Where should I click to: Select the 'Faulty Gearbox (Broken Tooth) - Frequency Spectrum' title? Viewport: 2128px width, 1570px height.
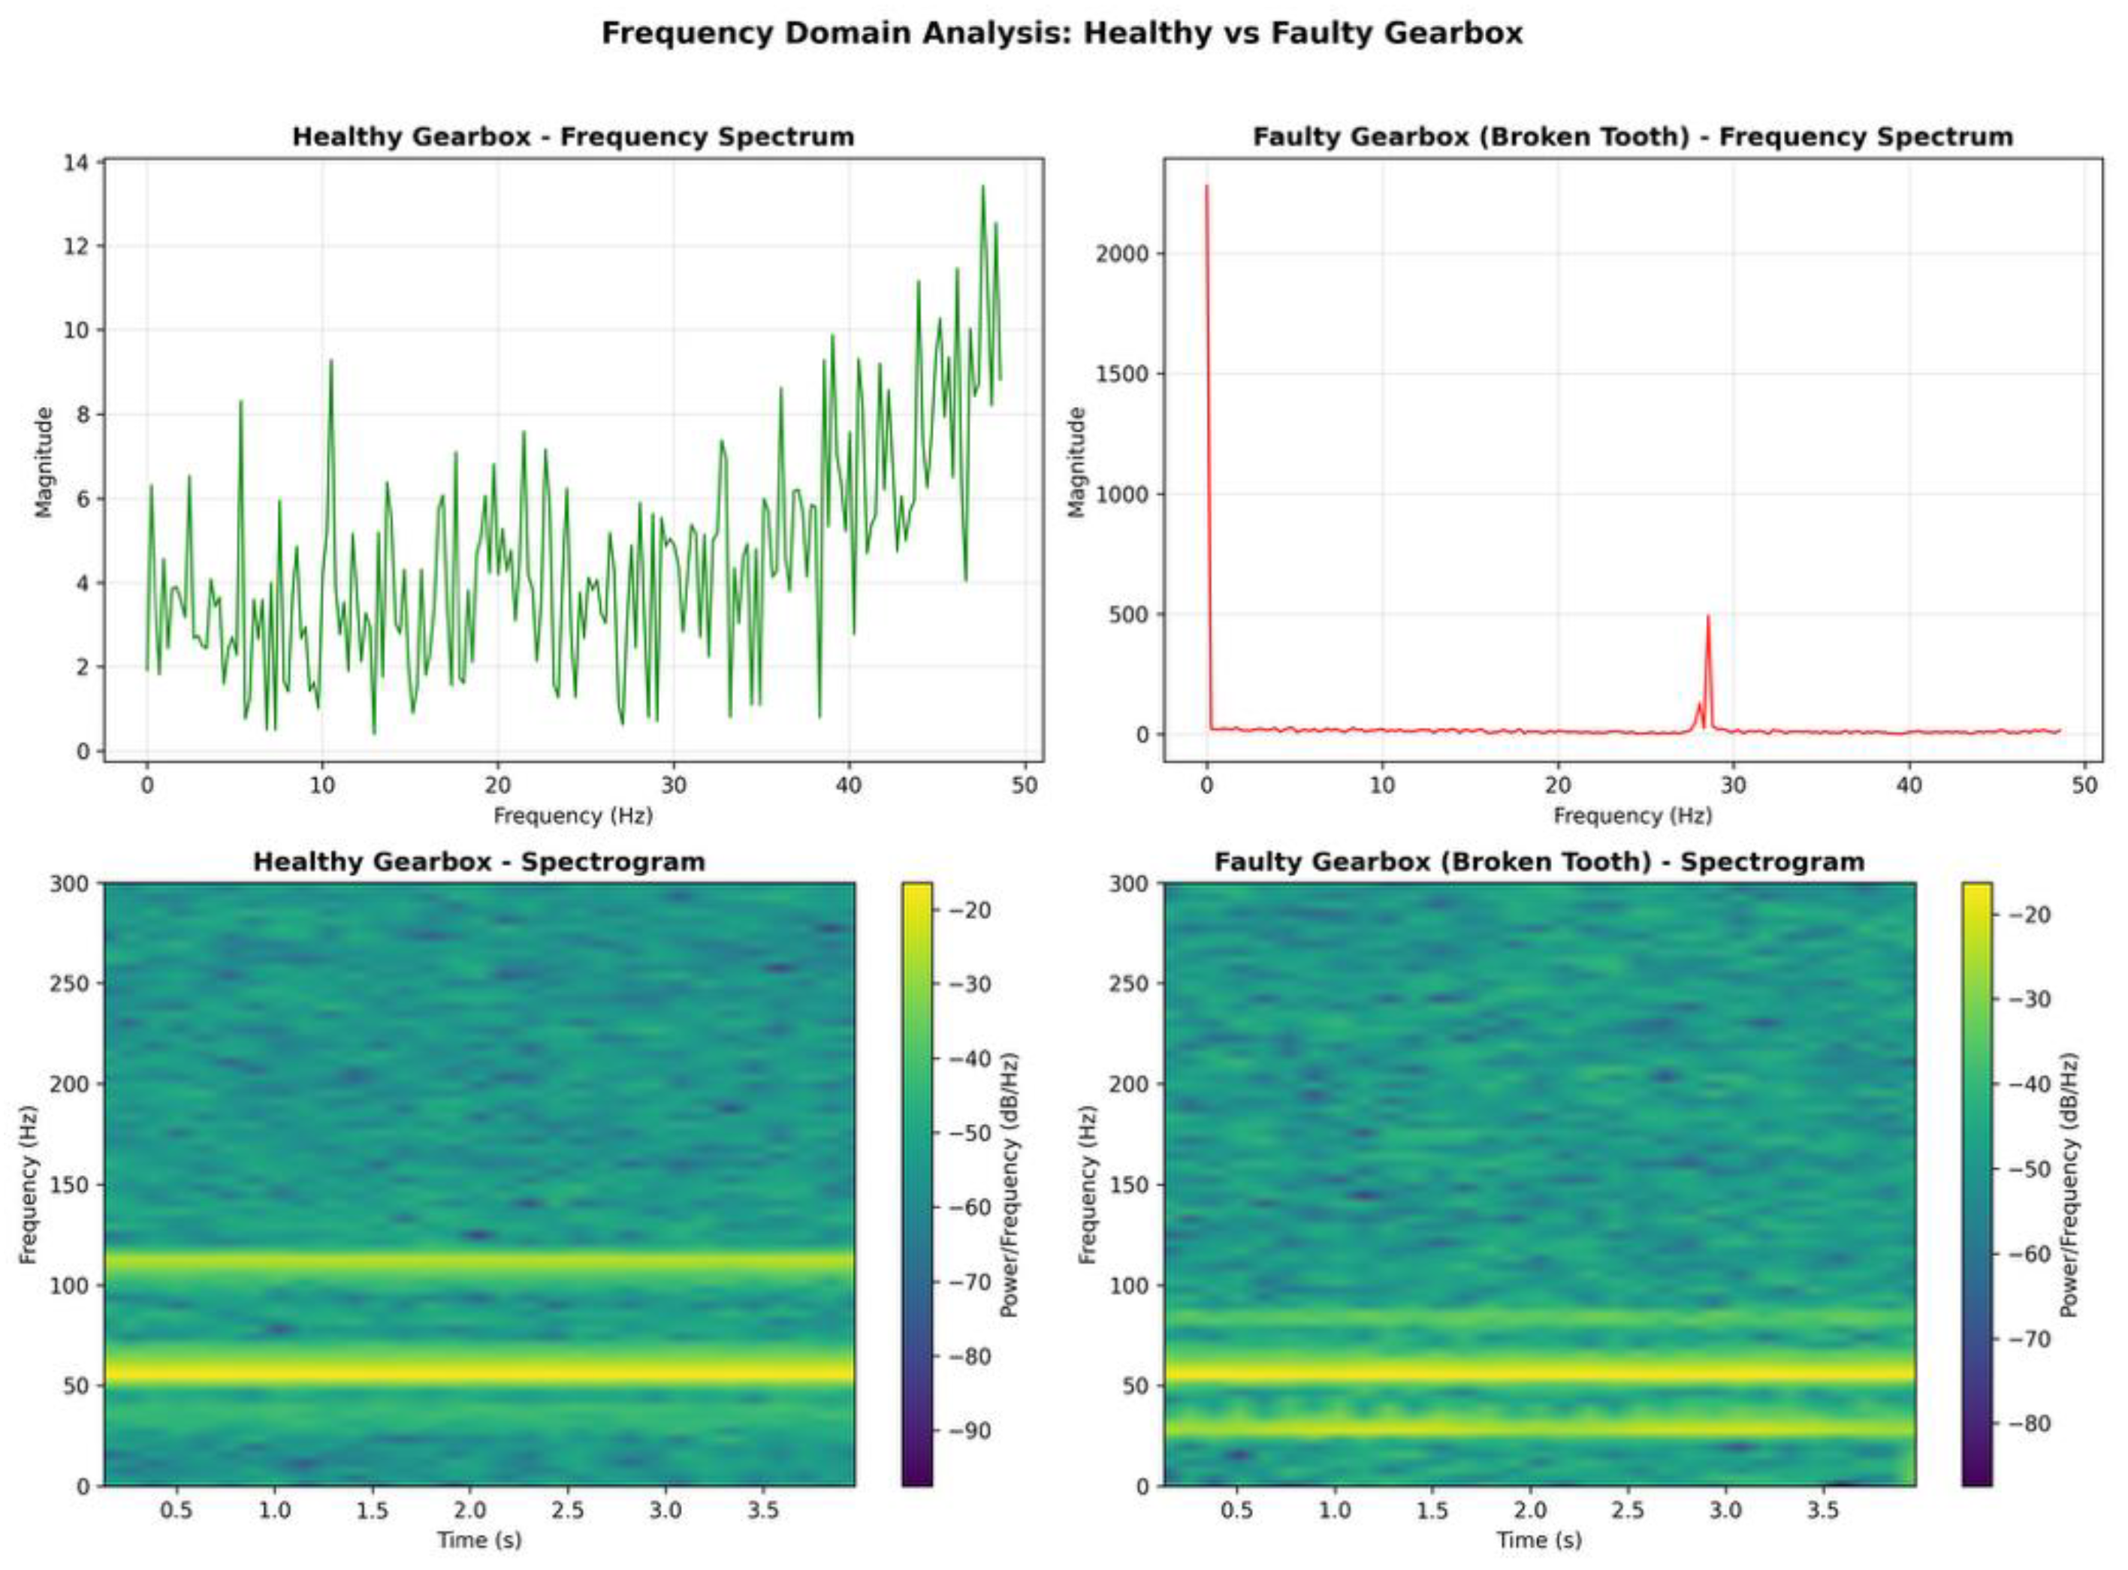click(x=1632, y=137)
